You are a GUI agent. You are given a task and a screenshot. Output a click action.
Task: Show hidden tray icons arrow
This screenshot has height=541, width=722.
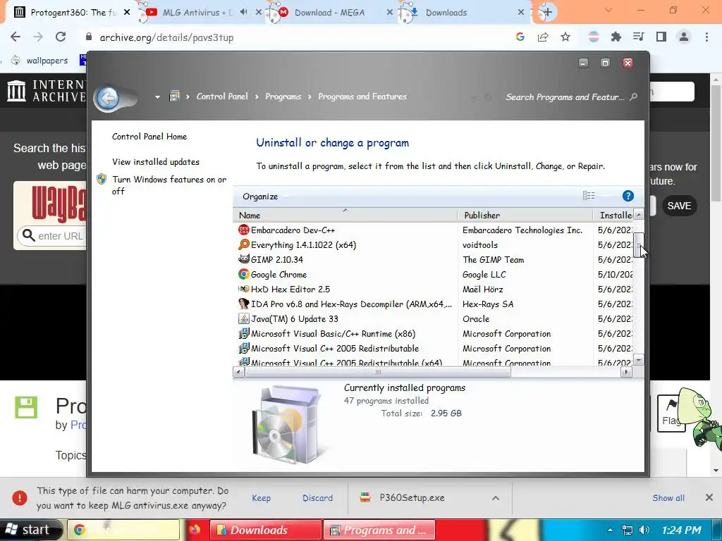610,530
